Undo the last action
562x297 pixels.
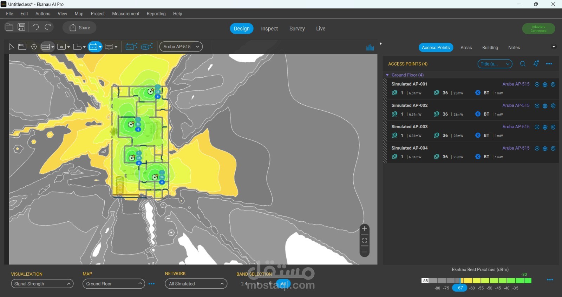[35, 27]
